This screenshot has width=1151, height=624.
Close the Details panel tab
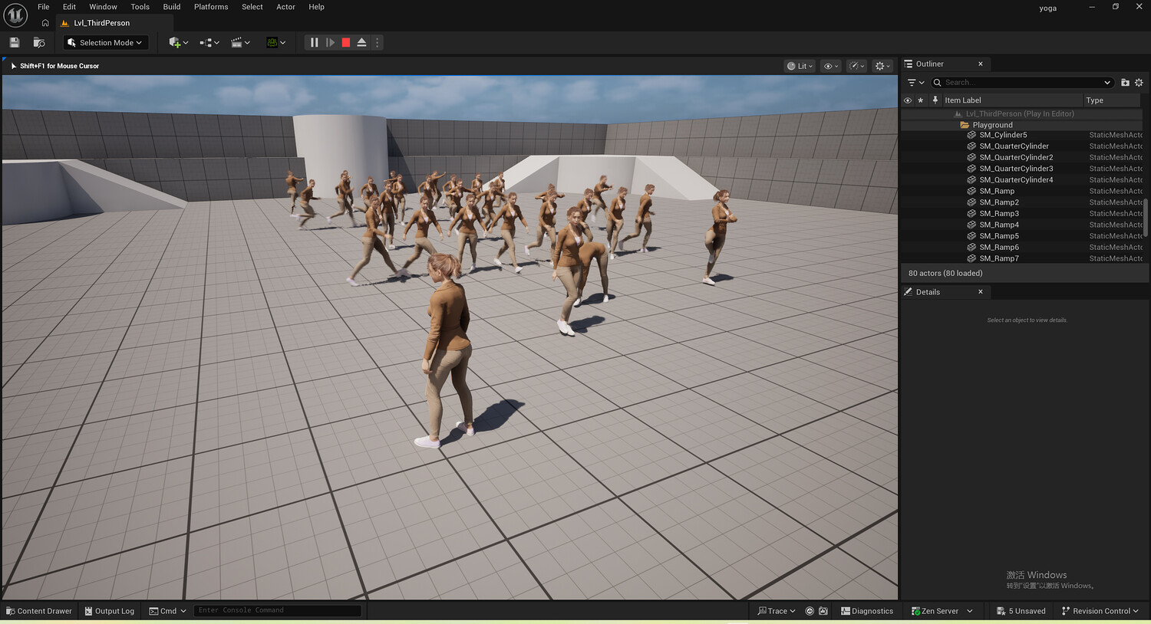tap(981, 292)
